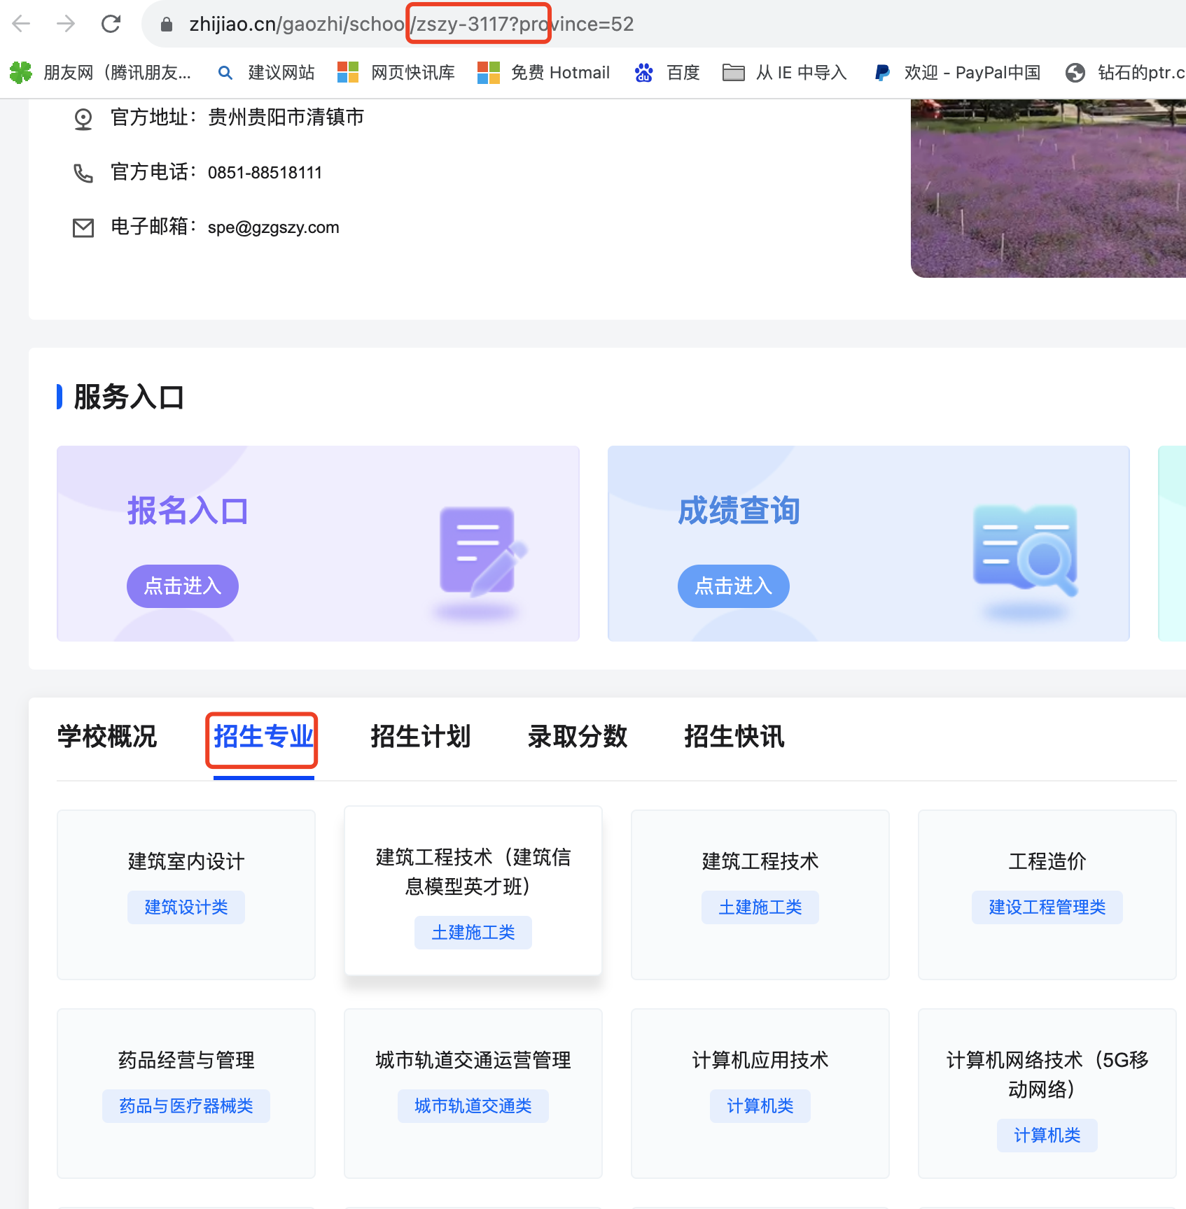Click 计算机类 tag under 计算机网络技术 card

(1047, 1136)
